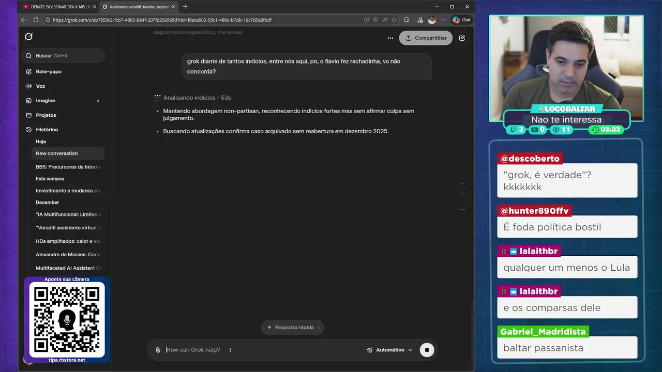Viewport: 662px width, 372px height.
Task: Open 'Versátil assistente virtual' conversation
Action: click(68, 228)
